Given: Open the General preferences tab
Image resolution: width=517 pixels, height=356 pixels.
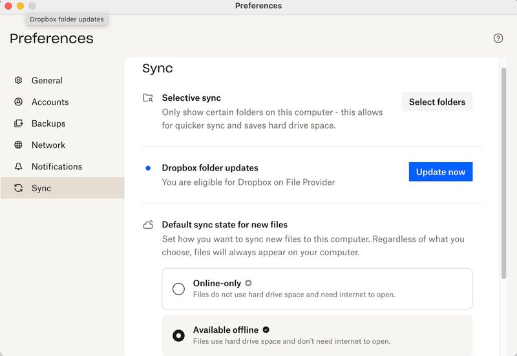Looking at the screenshot, I should click(47, 81).
